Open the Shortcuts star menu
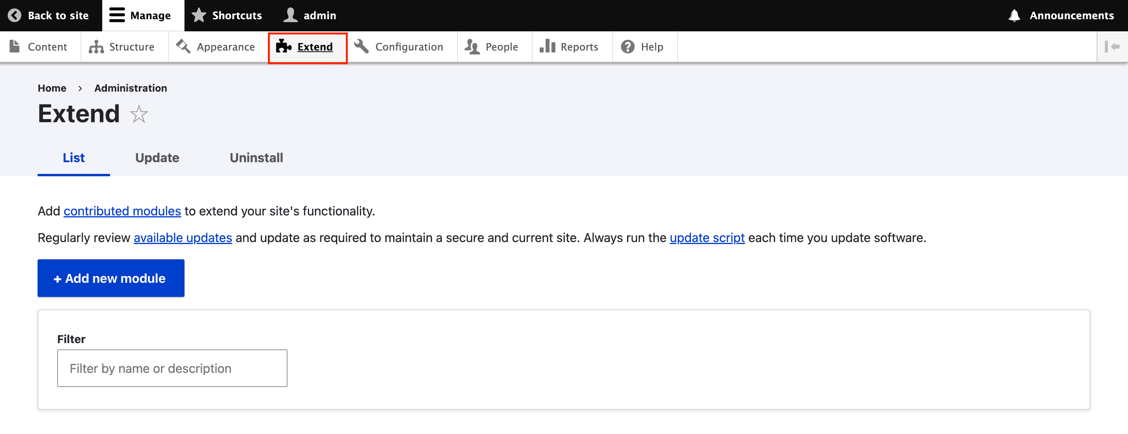The width and height of the screenshot is (1128, 434). click(x=227, y=15)
